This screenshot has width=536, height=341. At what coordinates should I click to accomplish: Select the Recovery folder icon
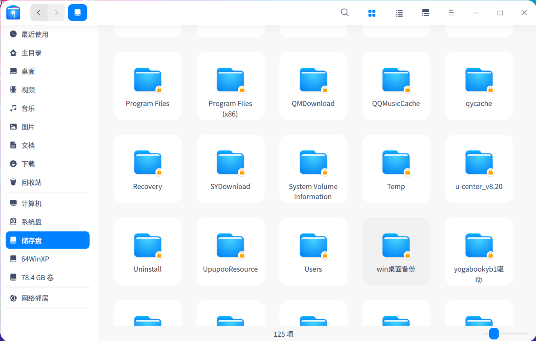click(x=147, y=163)
